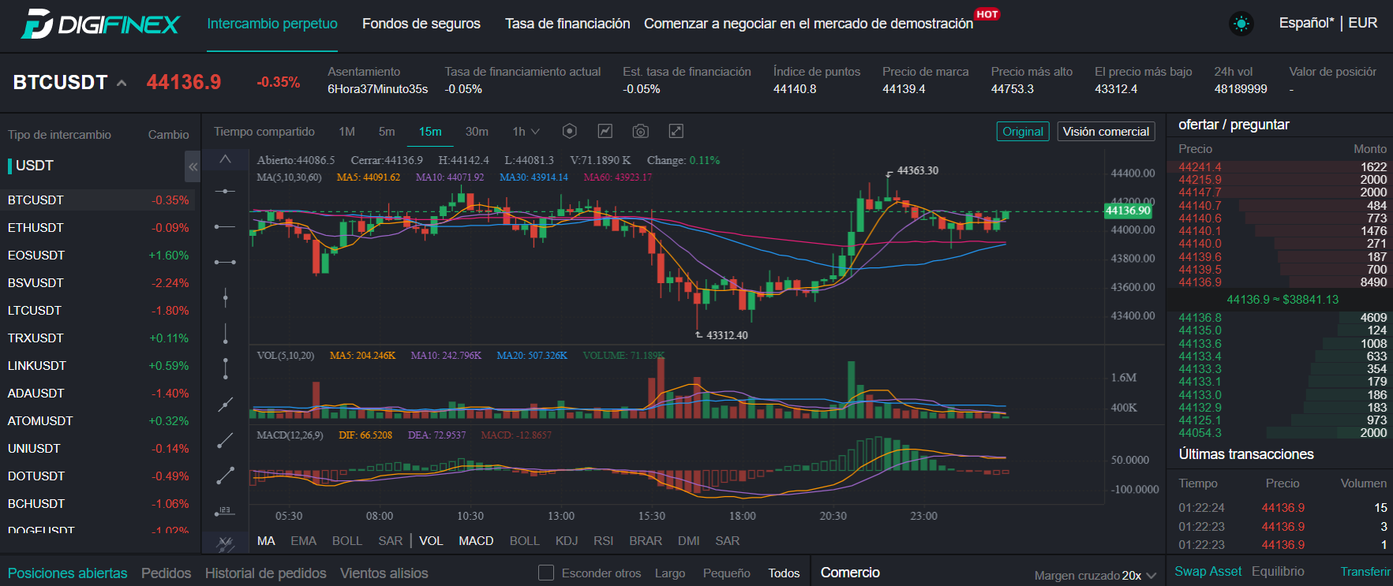
Task: Select the horizontal segment drawing tool
Action: [x=225, y=262]
